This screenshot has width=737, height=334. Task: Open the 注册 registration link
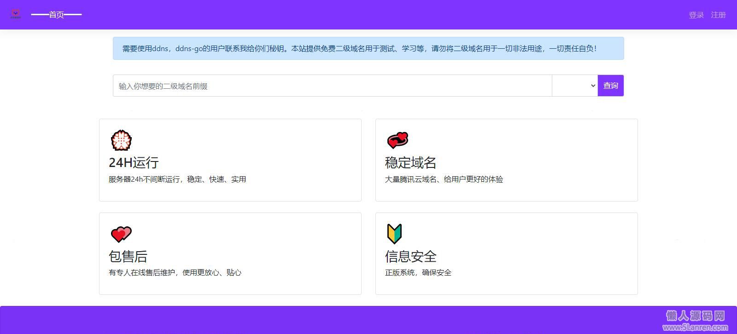click(x=718, y=15)
